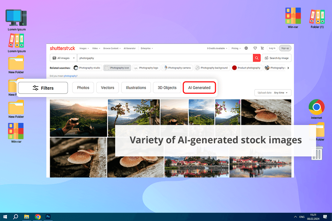Select the Folder (1) desktop icon

click(x=317, y=19)
